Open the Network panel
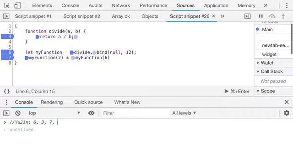Viewport: 293px width, 165px height. (x=121, y=5)
